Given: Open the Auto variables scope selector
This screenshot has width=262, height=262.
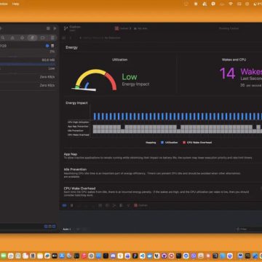Looking at the screenshot, I should pos(67,229).
